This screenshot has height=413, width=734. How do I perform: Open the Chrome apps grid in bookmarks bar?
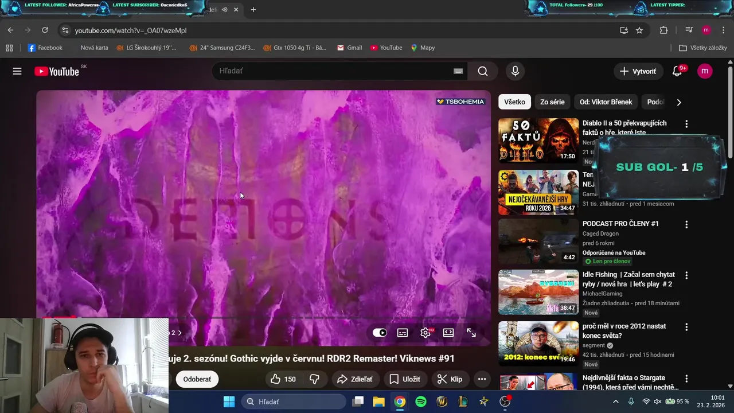[9, 48]
